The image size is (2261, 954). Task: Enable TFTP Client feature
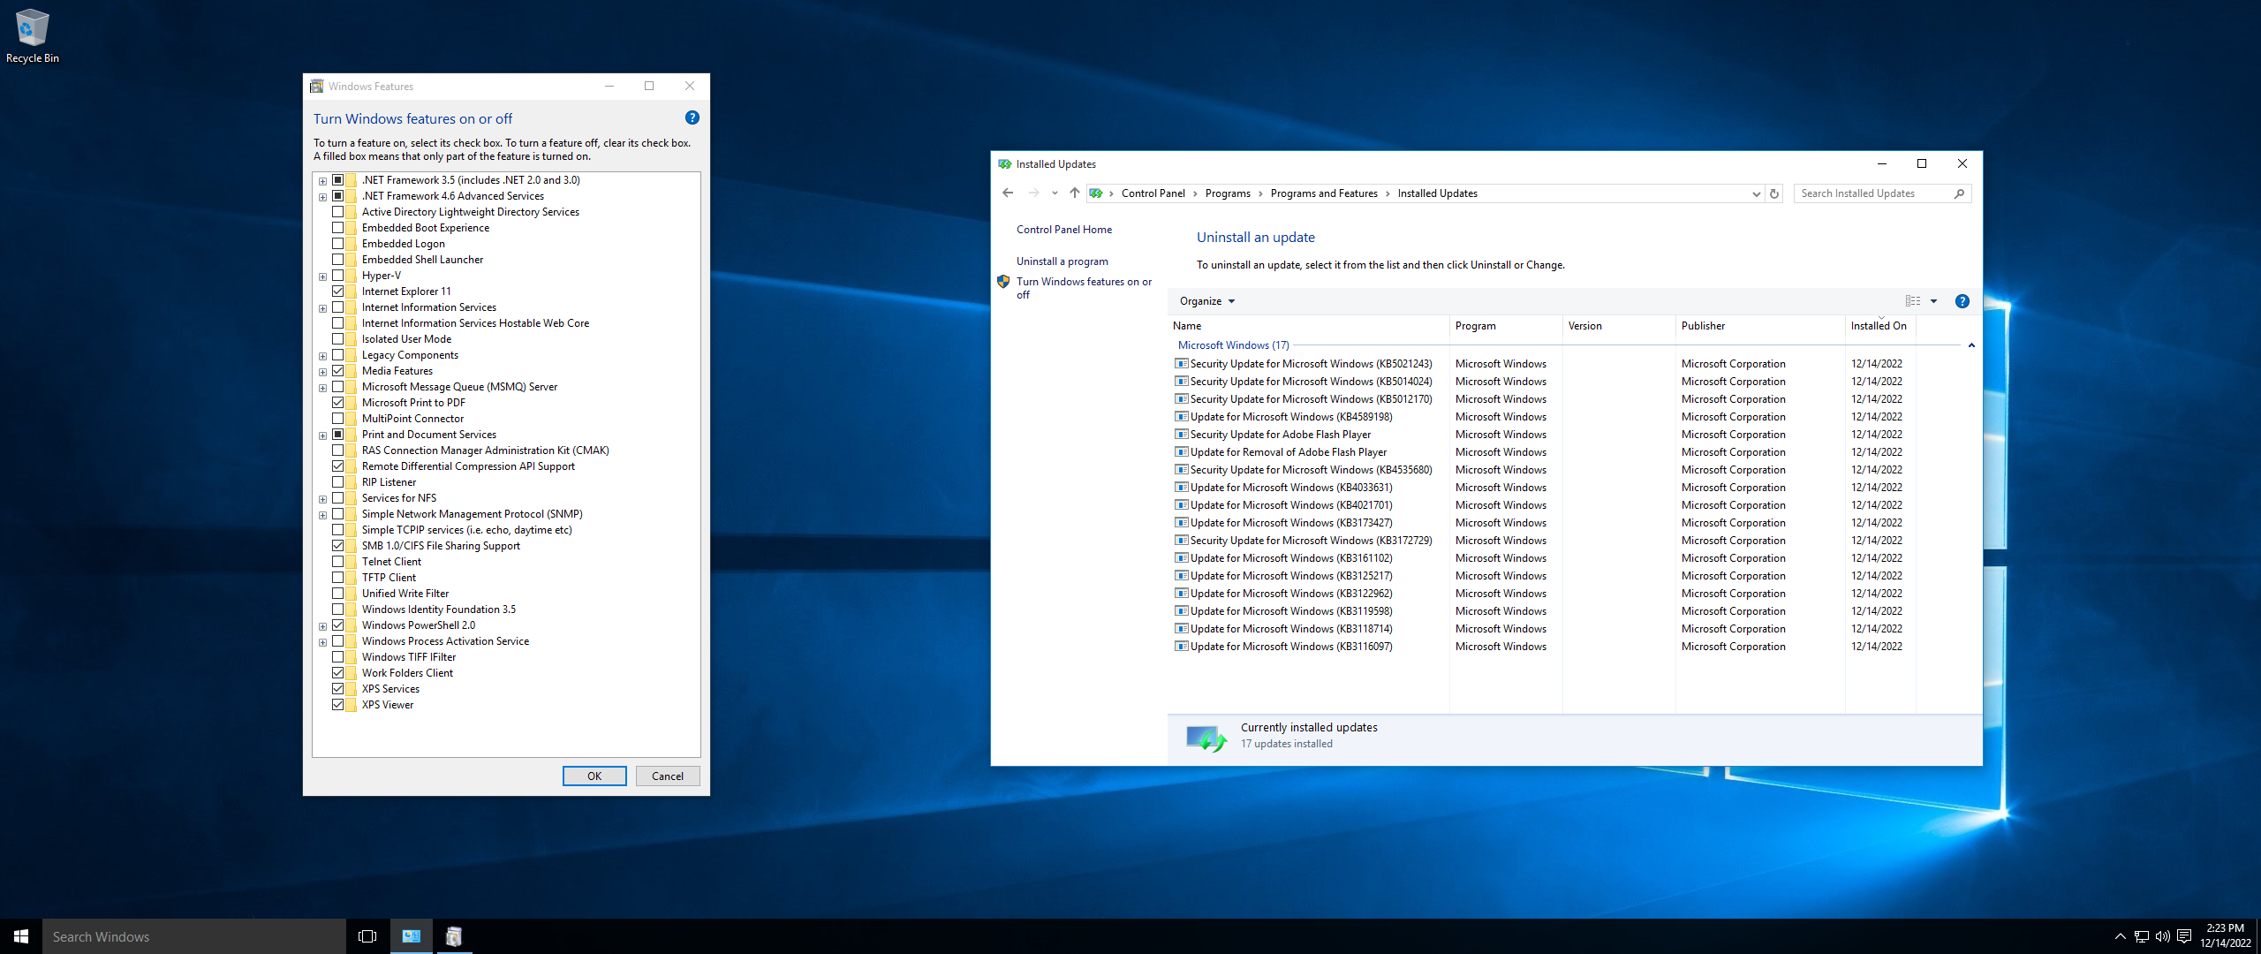click(x=338, y=578)
